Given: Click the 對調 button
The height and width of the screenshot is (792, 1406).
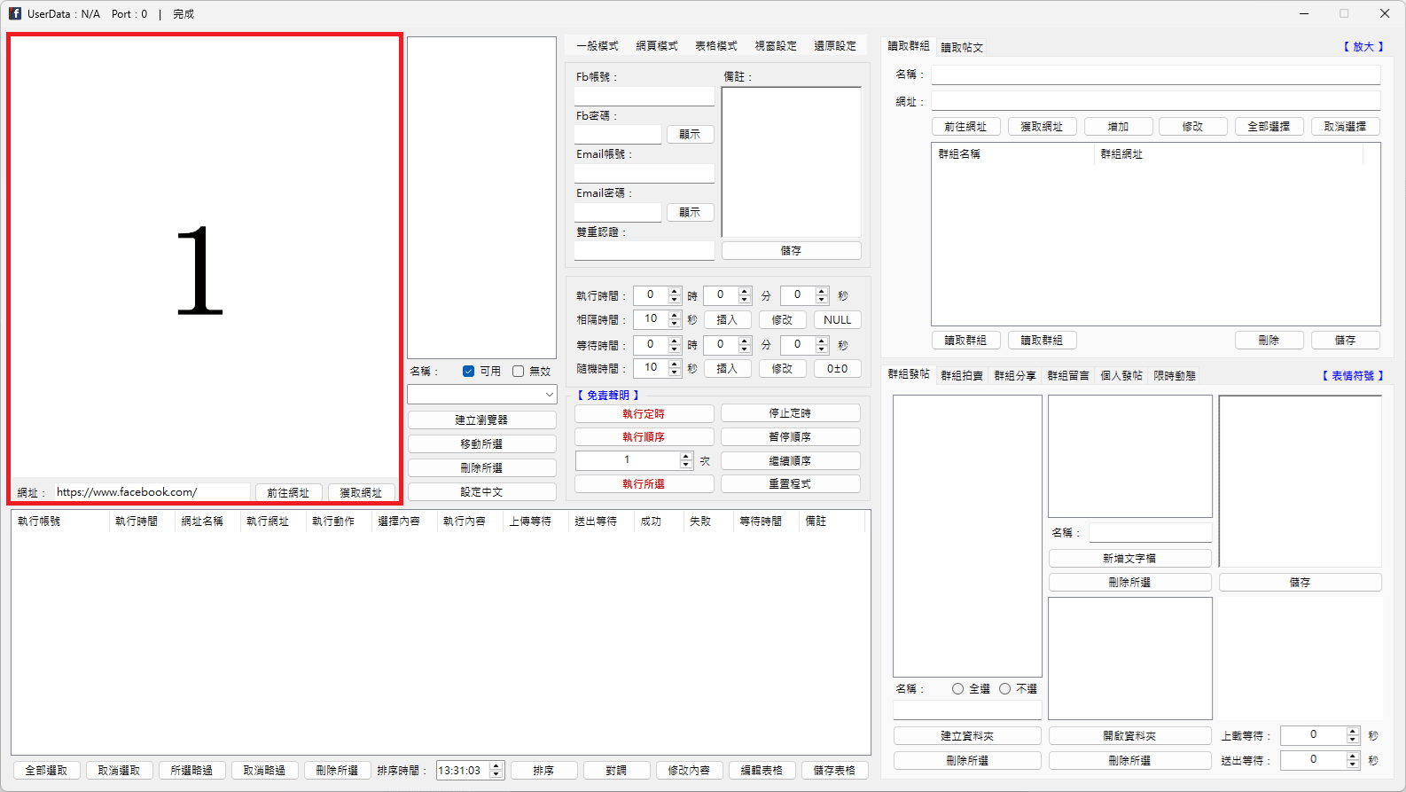Looking at the screenshot, I should pos(617,771).
